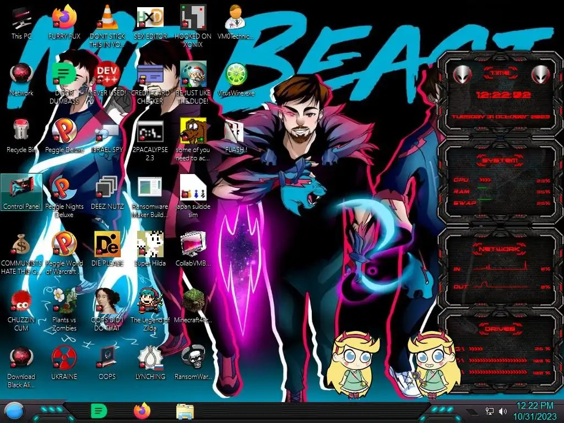Click the TIME header in the widget
Image resolution: width=564 pixels, height=423 pixels.
click(500, 73)
